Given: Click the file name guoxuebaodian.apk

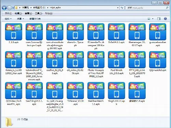Looking at the screenshot, I should tap(158, 44).
